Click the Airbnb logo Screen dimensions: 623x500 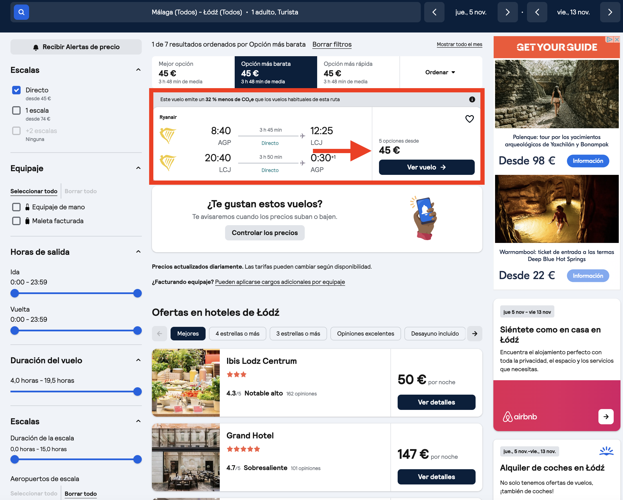520,416
